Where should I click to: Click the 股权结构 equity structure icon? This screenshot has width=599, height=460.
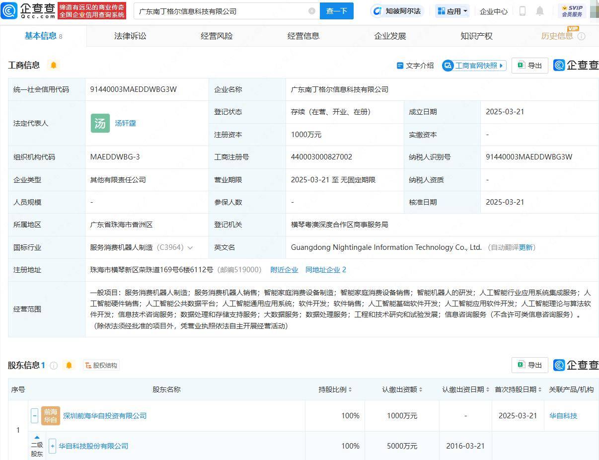pyautogui.click(x=101, y=365)
